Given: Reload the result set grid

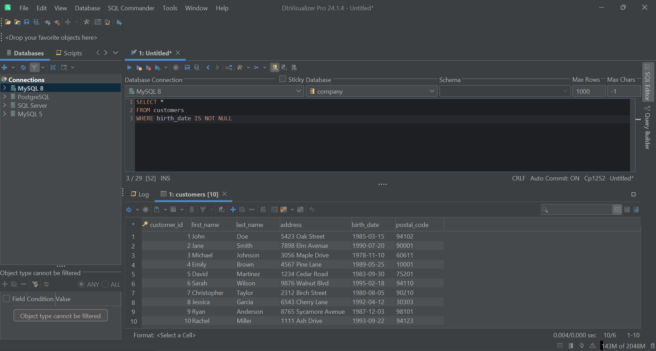Looking at the screenshot, I should pos(129,209).
